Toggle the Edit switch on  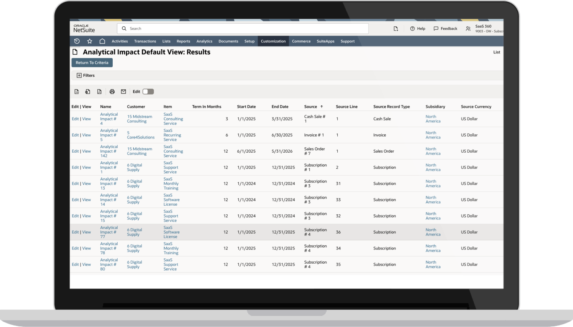pos(148,92)
